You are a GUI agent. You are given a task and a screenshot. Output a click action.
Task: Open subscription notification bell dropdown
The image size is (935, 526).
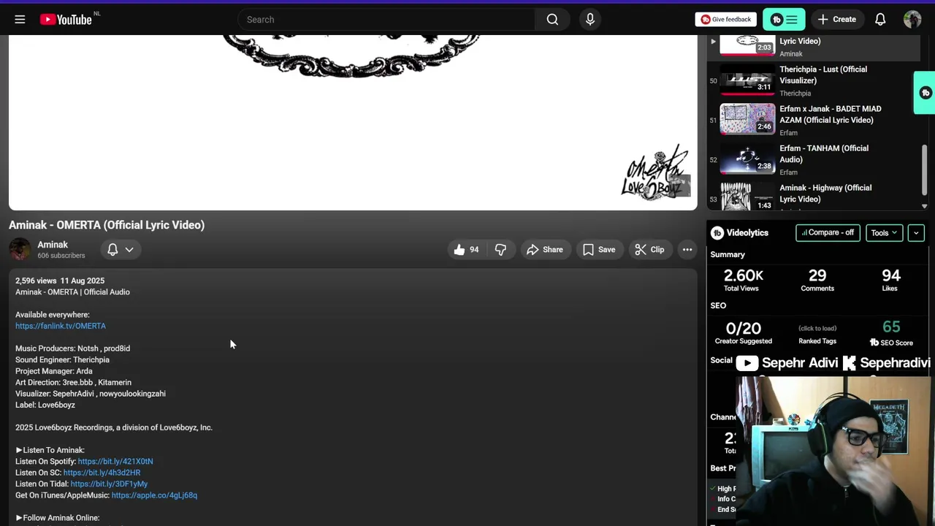tap(121, 250)
